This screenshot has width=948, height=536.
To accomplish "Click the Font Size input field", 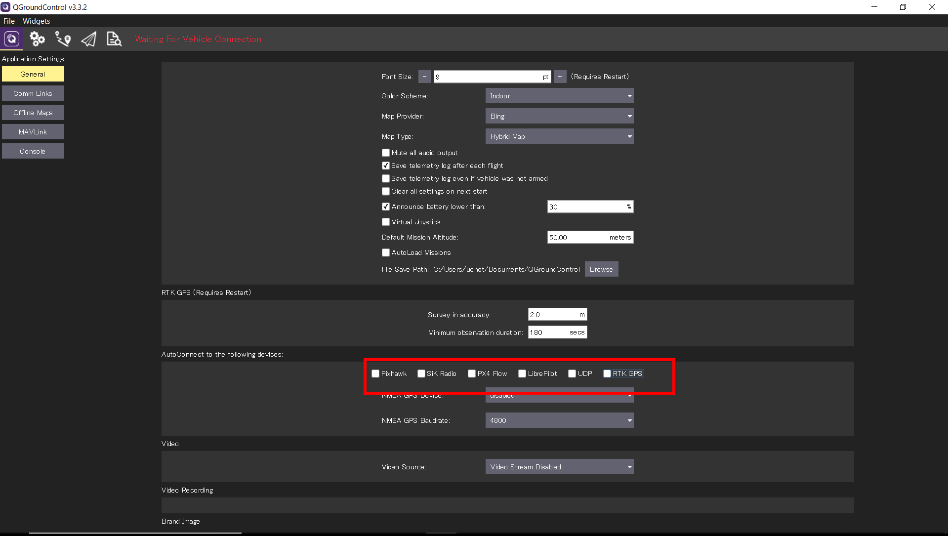I will coord(492,77).
